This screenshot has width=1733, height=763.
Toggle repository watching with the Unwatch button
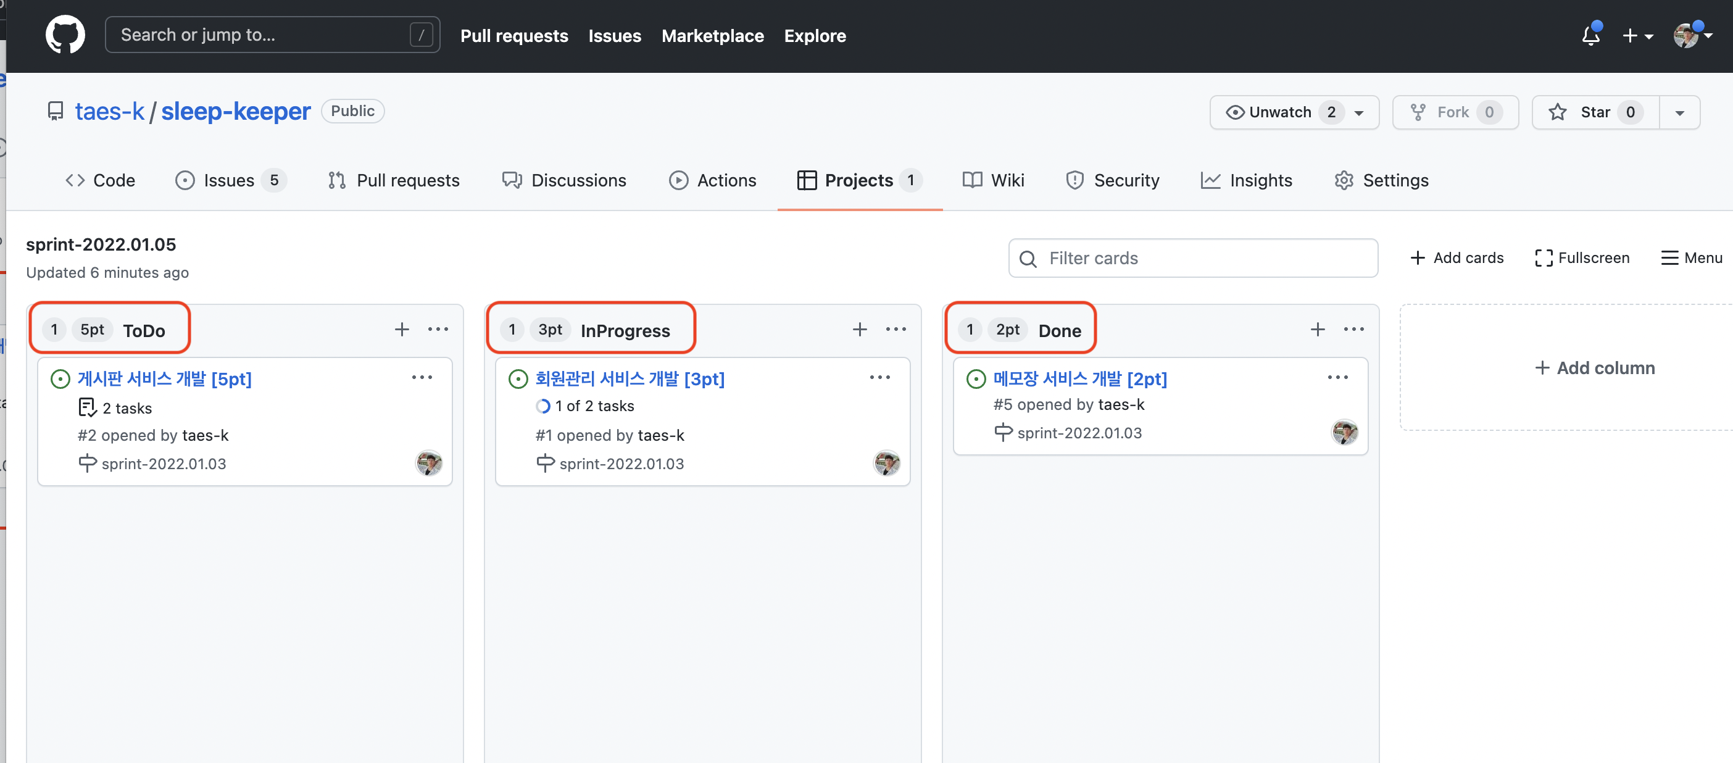pos(1280,112)
